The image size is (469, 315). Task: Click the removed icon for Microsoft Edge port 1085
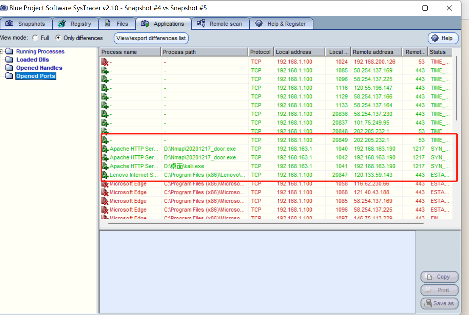coord(105,201)
